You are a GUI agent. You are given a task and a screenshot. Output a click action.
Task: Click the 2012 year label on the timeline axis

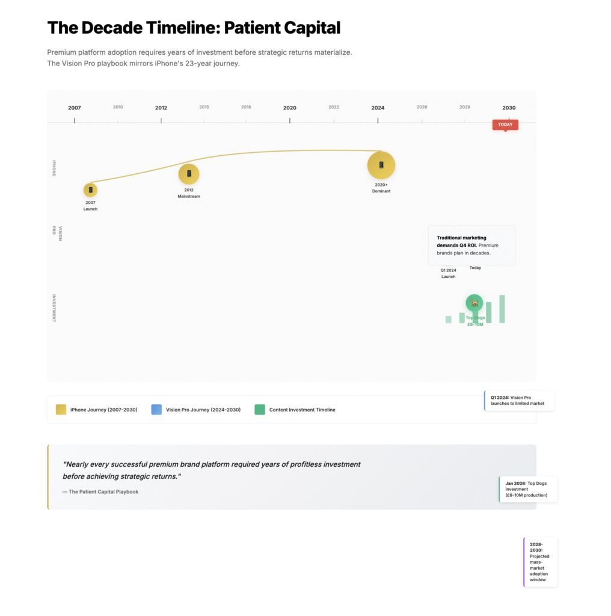[x=161, y=108]
